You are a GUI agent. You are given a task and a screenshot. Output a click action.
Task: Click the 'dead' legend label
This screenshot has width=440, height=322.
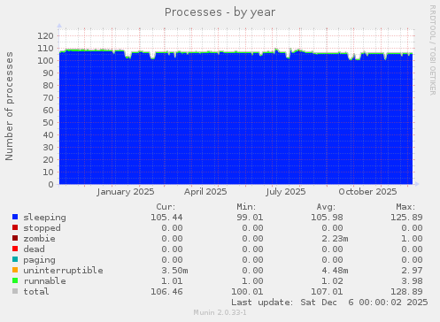click(x=34, y=249)
